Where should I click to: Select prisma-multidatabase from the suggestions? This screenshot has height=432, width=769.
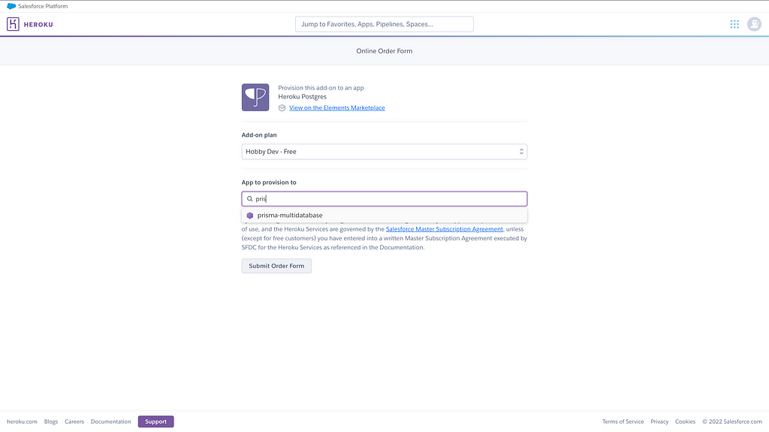(384, 215)
